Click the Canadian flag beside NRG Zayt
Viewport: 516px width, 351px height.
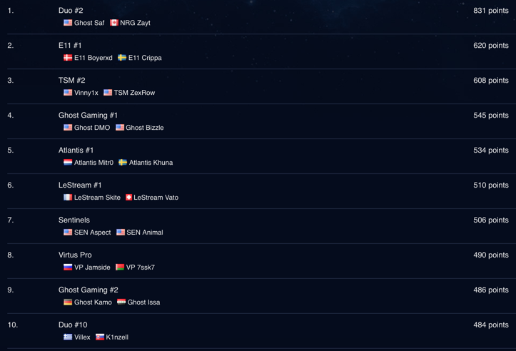click(114, 23)
